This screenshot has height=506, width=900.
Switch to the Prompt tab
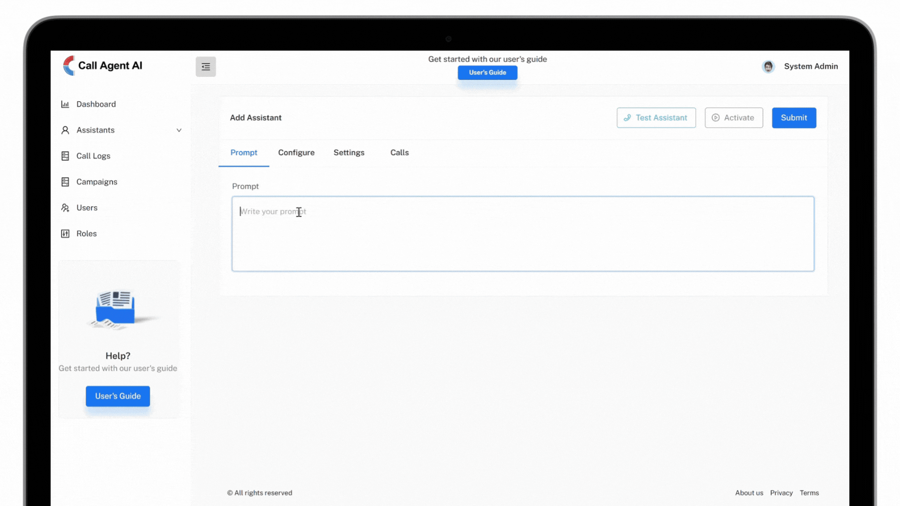tap(244, 153)
